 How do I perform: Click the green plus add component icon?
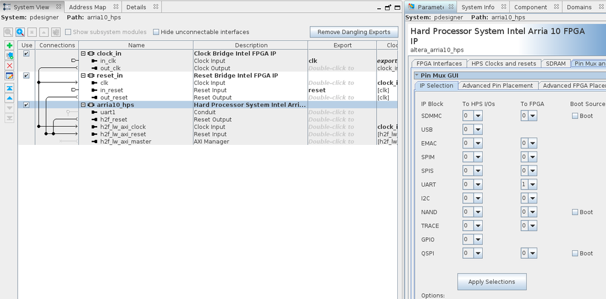click(10, 45)
